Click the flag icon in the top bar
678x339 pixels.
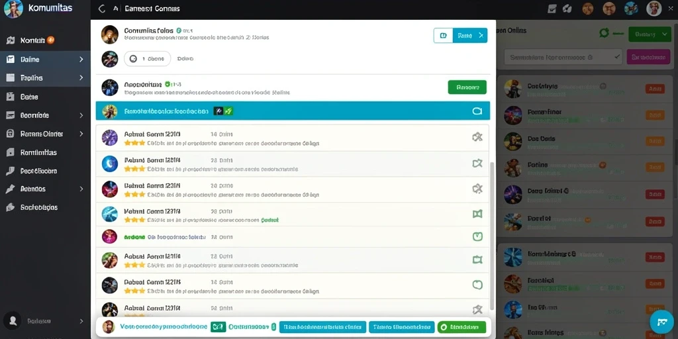[x=552, y=9]
